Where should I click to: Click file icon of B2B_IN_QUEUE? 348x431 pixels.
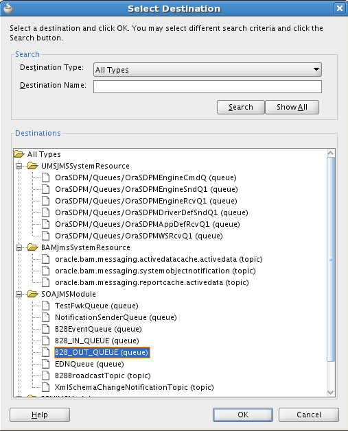(x=46, y=341)
